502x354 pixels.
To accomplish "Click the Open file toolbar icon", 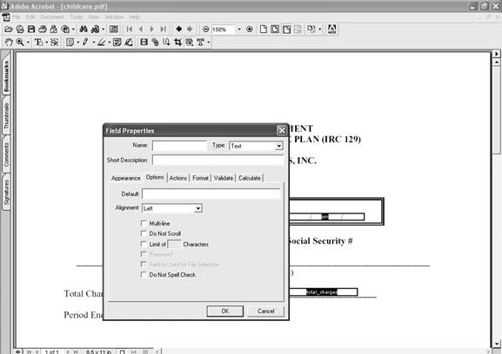I will (x=9, y=29).
